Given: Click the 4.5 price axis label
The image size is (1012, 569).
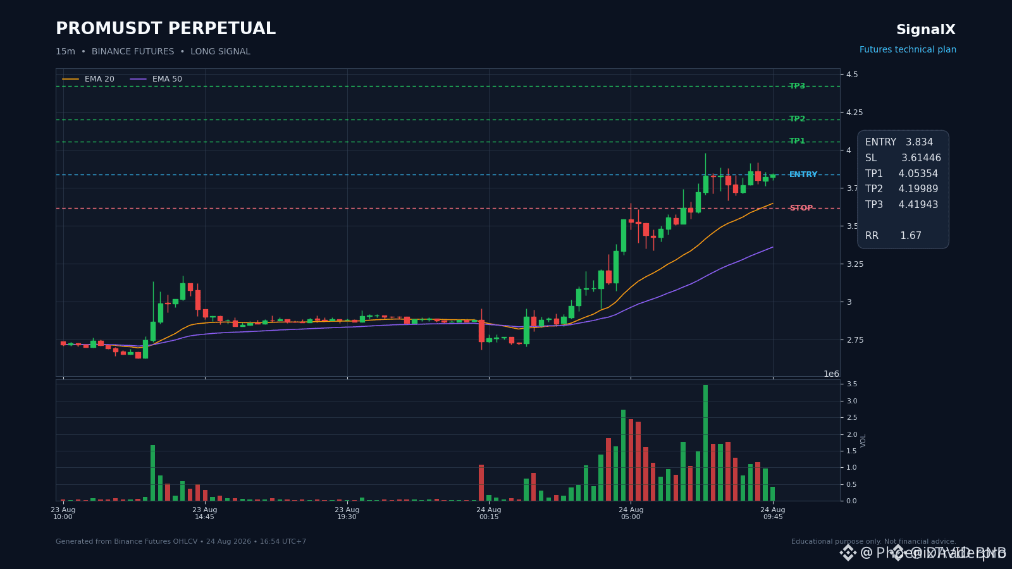Looking at the screenshot, I should [x=852, y=75].
